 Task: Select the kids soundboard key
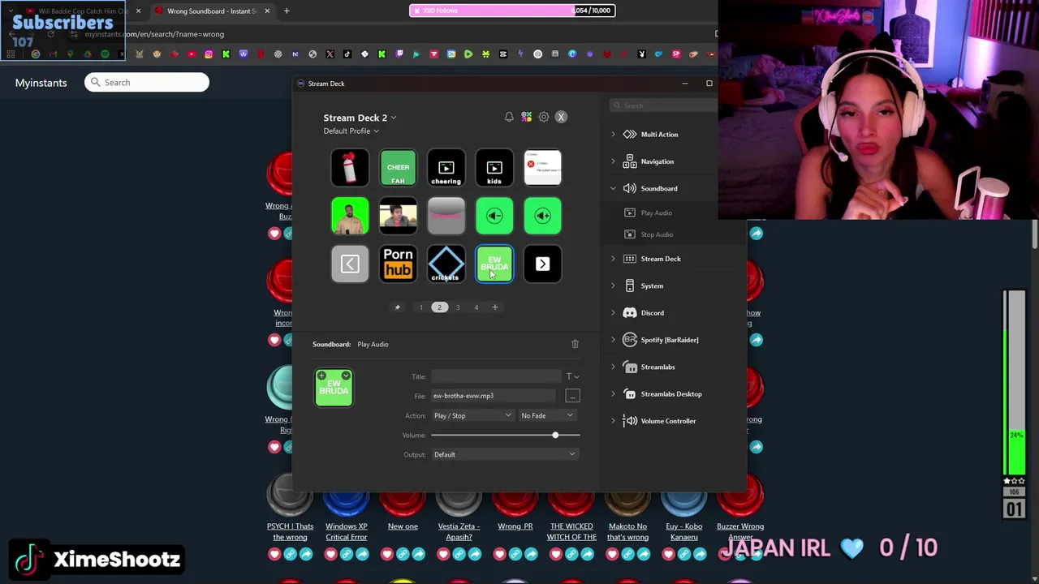click(494, 168)
